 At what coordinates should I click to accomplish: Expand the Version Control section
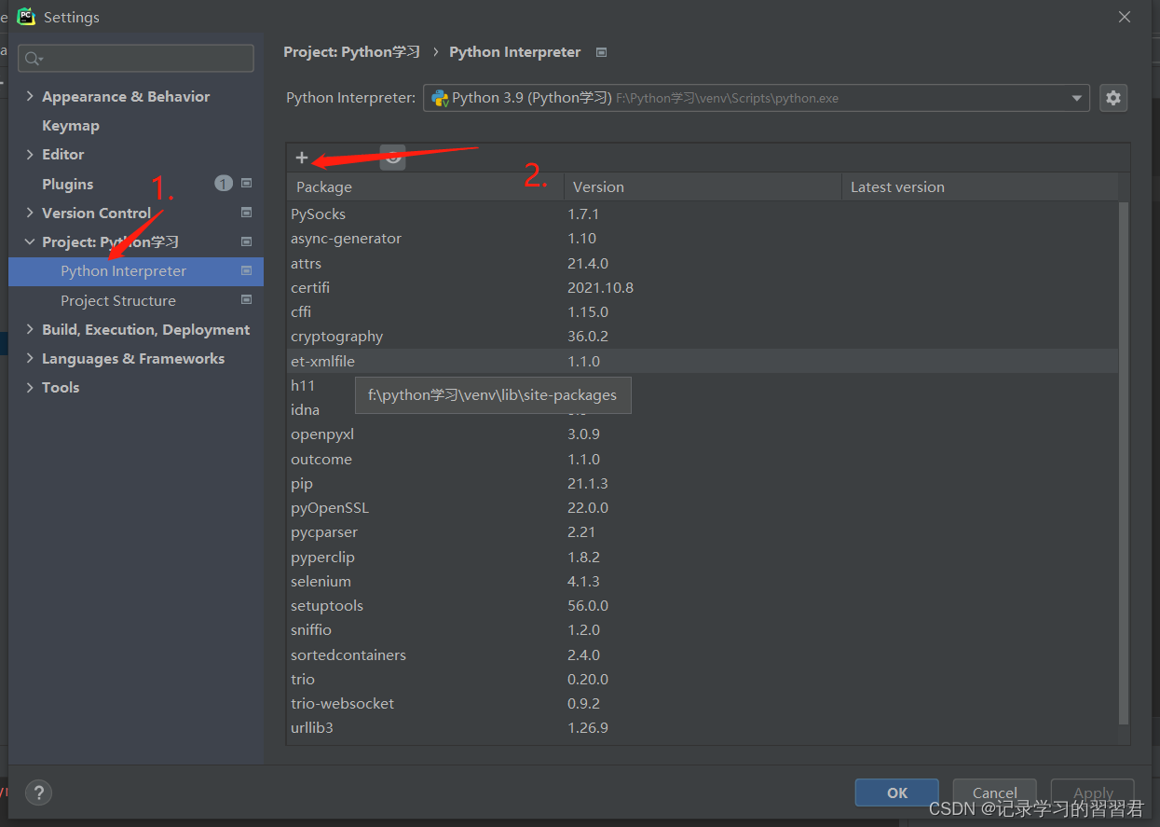click(30, 213)
